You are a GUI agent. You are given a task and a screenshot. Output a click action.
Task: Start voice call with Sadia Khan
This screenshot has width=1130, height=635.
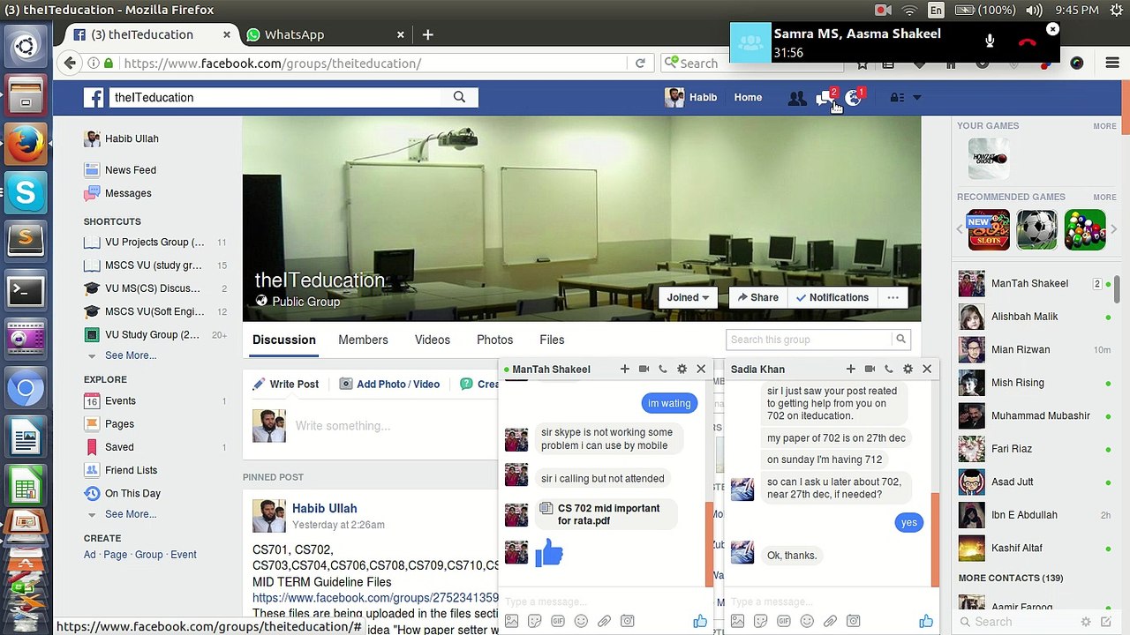click(x=889, y=369)
